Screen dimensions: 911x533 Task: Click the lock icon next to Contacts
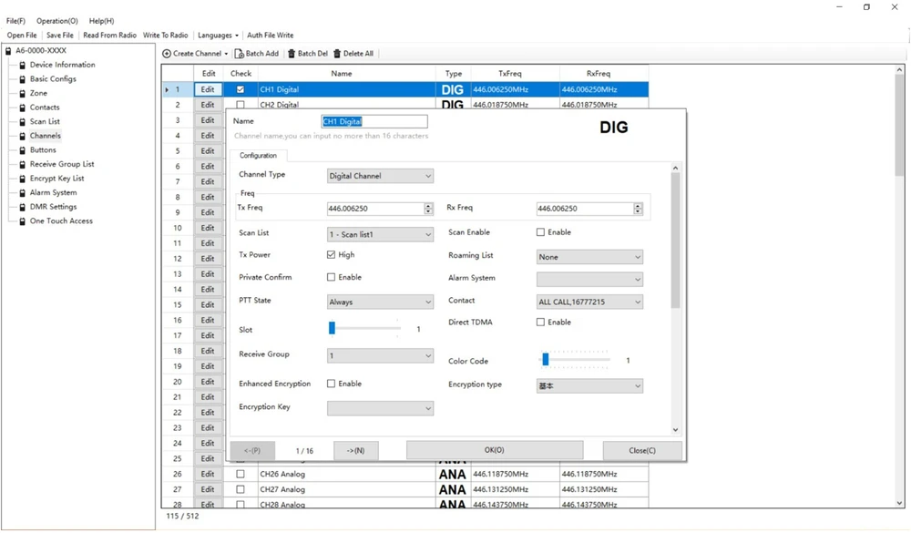[23, 108]
